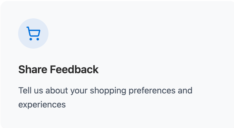Open the Share Feedback title link

pyautogui.click(x=58, y=70)
